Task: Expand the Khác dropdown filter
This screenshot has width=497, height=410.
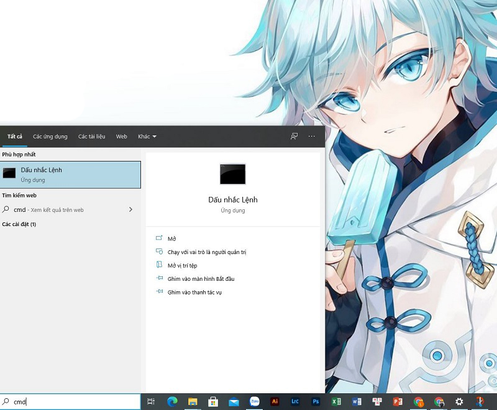Action: pyautogui.click(x=147, y=137)
